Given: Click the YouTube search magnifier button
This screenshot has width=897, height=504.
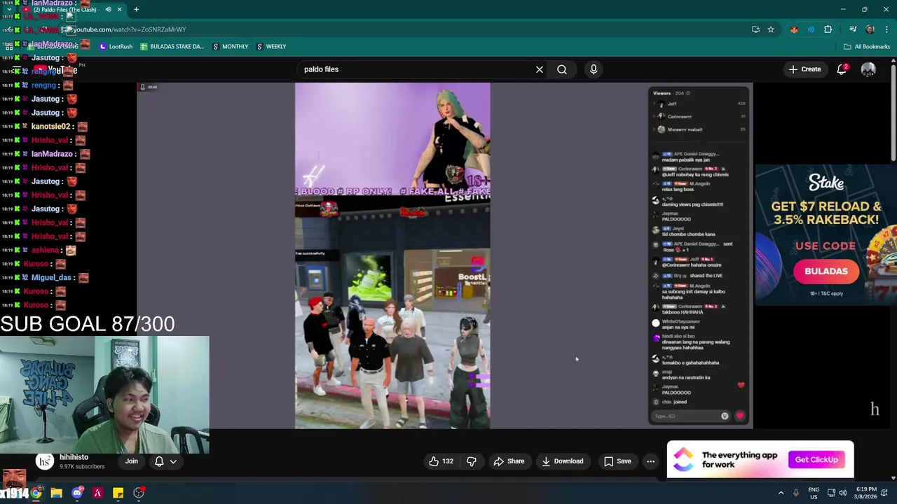Looking at the screenshot, I should click(x=562, y=69).
